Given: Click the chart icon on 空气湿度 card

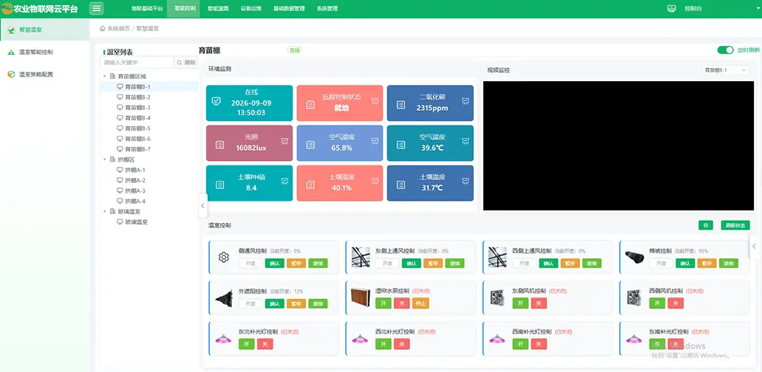Looking at the screenshot, I should 375,141.
